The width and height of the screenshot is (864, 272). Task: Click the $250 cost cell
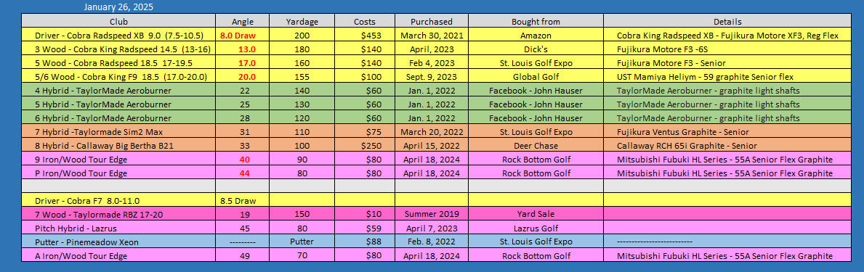click(364, 146)
